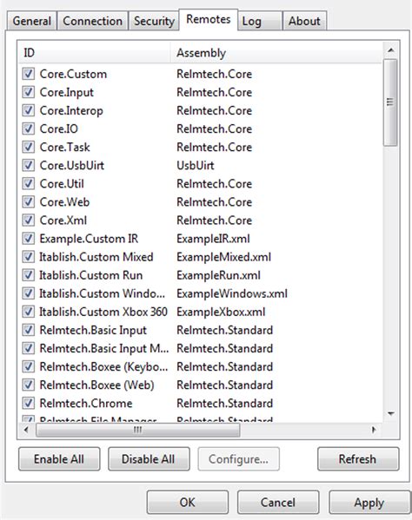Toggle the Core.Input checkbox
The image size is (412, 520).
(28, 92)
